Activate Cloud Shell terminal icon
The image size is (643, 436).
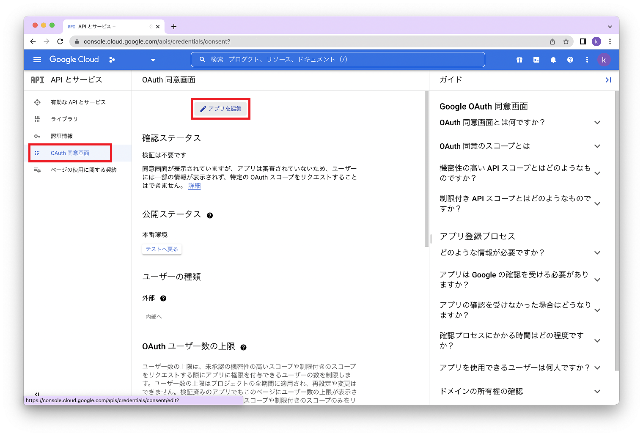(x=536, y=60)
